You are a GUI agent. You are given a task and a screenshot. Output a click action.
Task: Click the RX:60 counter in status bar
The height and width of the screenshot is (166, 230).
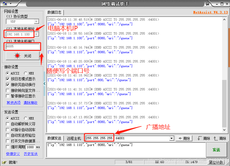pyautogui.click(x=159, y=162)
